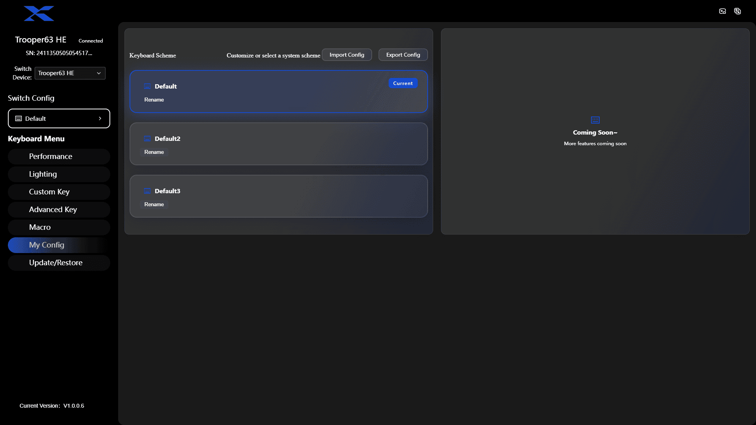Click the Keyboard Scheme heading
Image resolution: width=756 pixels, height=425 pixels.
click(153, 55)
